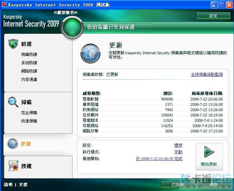The image size is (234, 191).
Task: Click the 威脅類型 column header
Action: [x=92, y=94]
